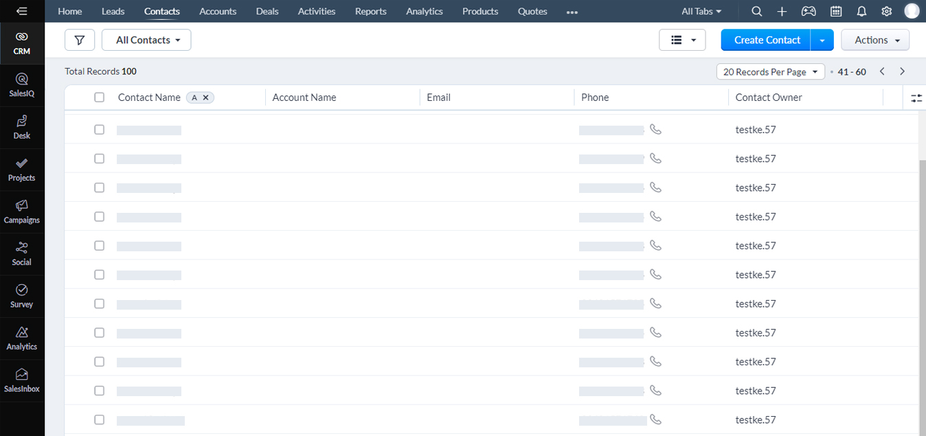Remove the 'A' alphabet filter chip
Screen dimensions: 926x436
(x=205, y=97)
